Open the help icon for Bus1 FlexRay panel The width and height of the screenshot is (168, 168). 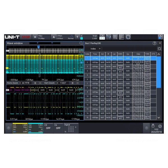point(154,43)
